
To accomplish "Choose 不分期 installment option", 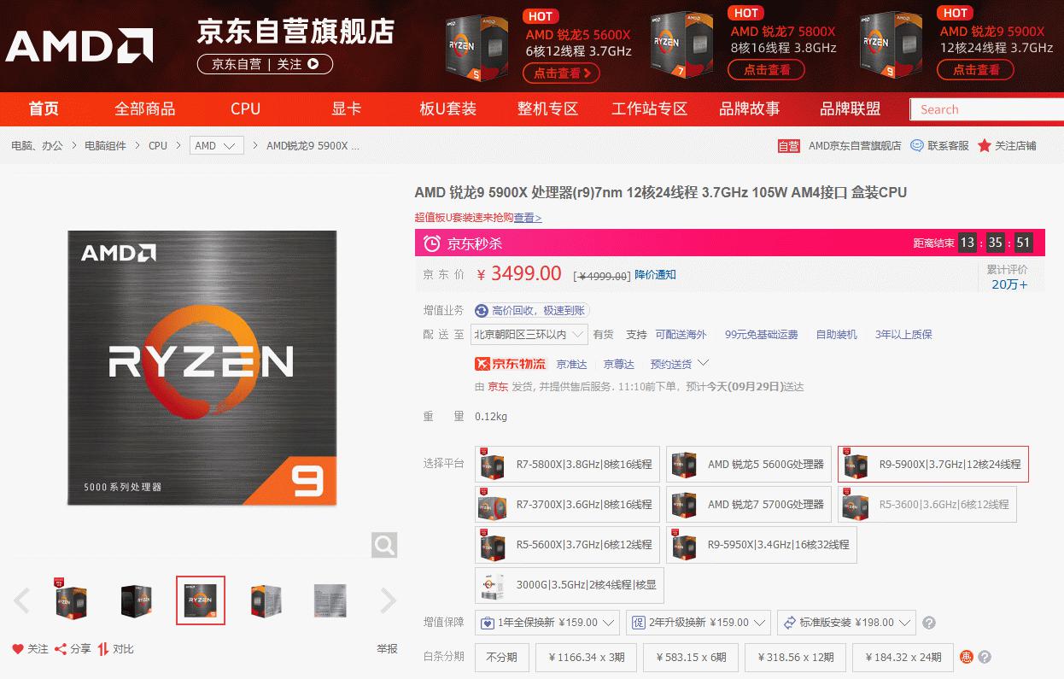I will pyautogui.click(x=502, y=658).
